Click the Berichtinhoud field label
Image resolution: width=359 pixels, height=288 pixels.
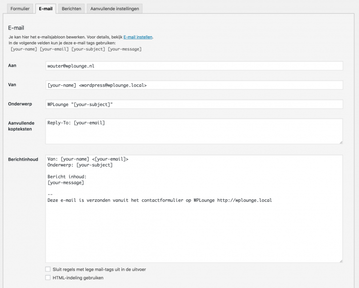tap(23, 159)
